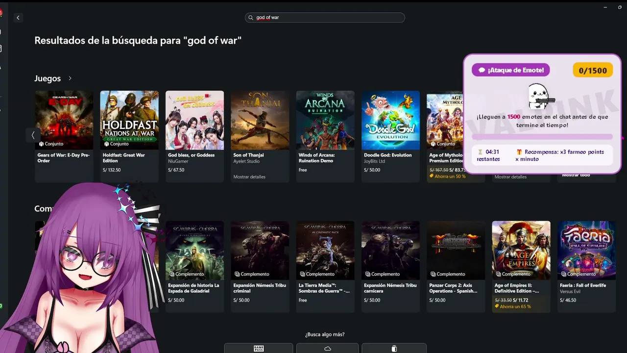Click the "Free" label under Winds of Arcana
The width and height of the screenshot is (627, 353).
click(x=303, y=170)
